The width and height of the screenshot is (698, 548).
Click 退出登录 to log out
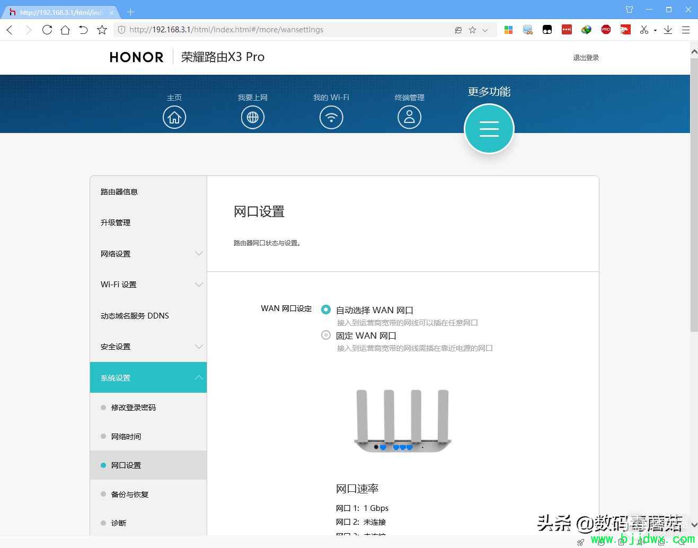(x=586, y=58)
